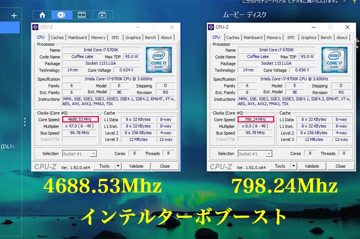Click the CPU-Z app icon in left window title

35,27
